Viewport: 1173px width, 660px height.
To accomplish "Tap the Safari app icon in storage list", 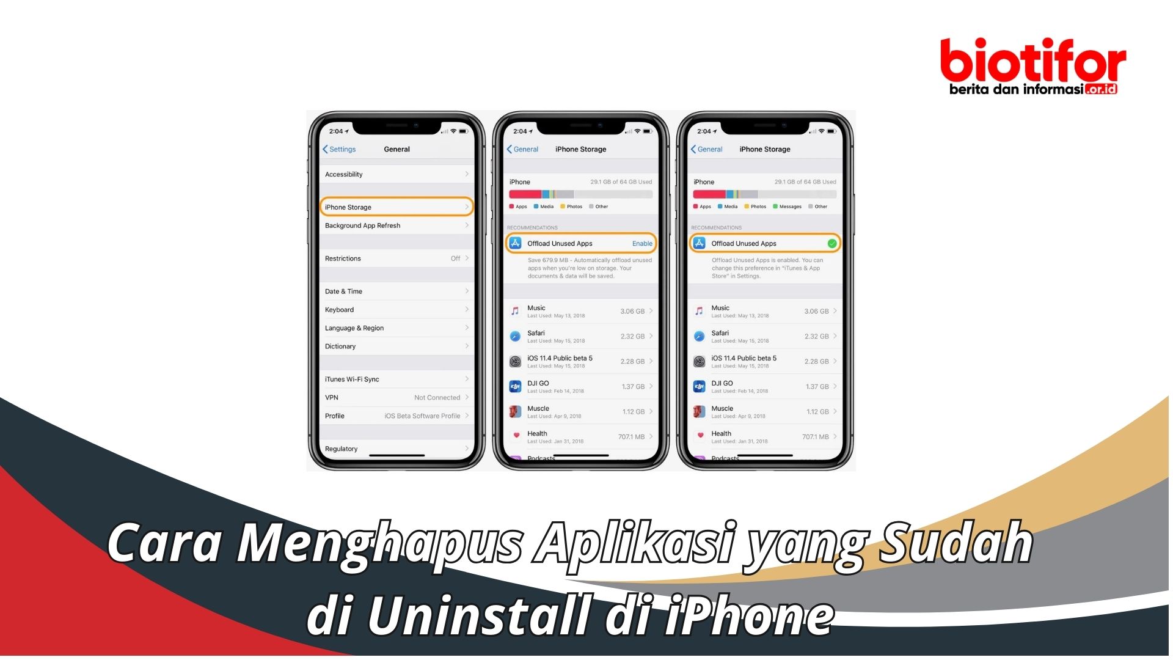I will click(x=515, y=336).
